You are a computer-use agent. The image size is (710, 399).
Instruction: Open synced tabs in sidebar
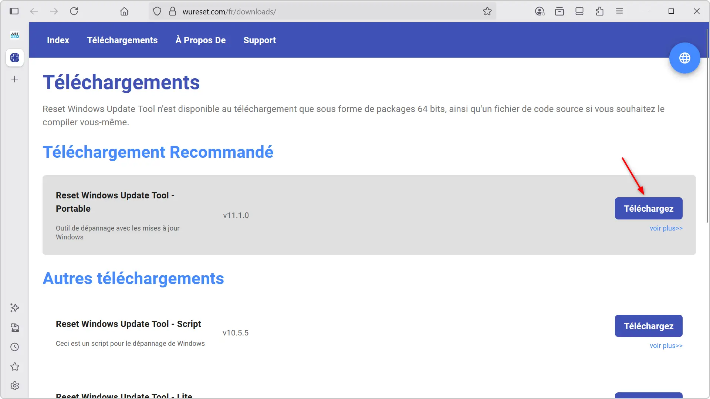[15, 328]
